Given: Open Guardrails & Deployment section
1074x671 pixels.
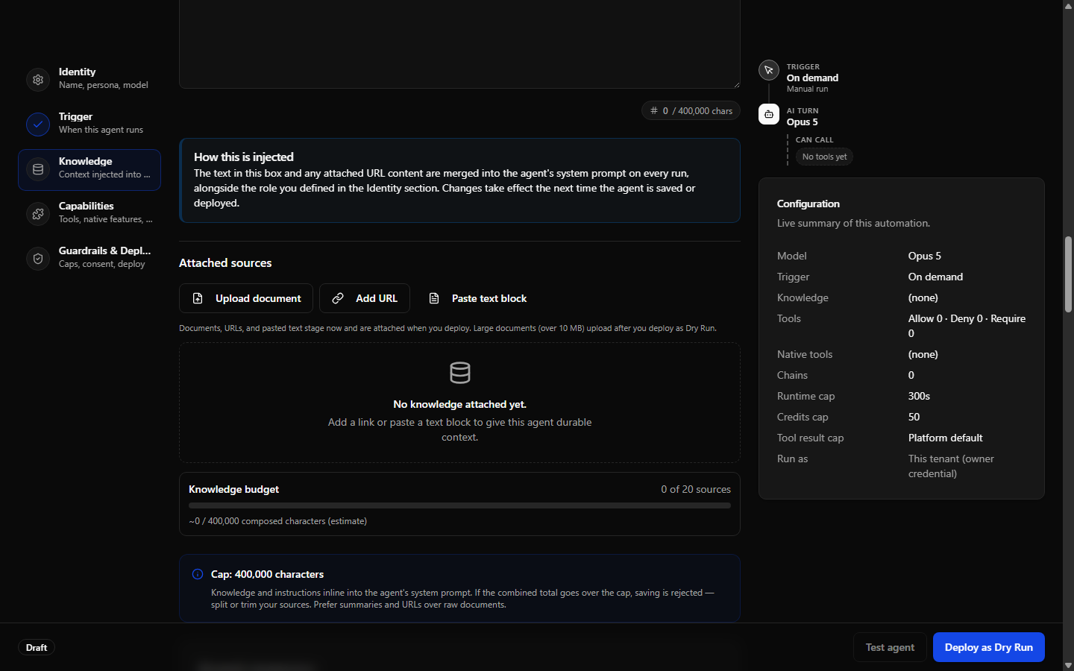Looking at the screenshot, I should 89,259.
